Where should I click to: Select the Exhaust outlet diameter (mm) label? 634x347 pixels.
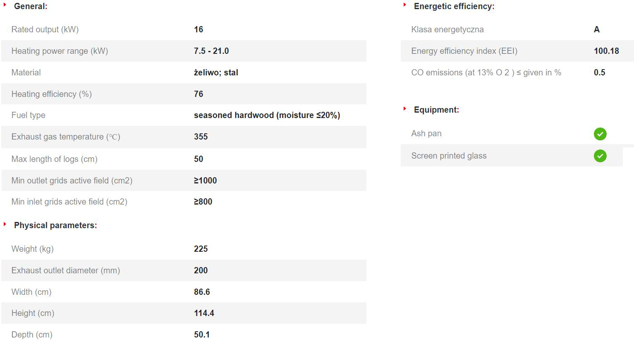66,270
